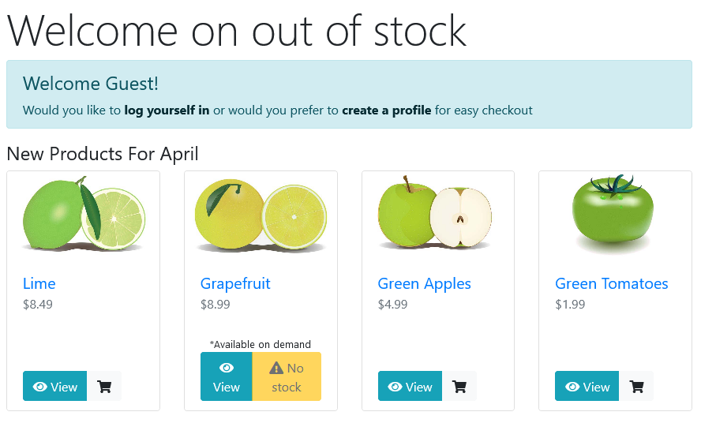This screenshot has height=423, width=701.
Task: View Lime product details
Action: (55, 386)
